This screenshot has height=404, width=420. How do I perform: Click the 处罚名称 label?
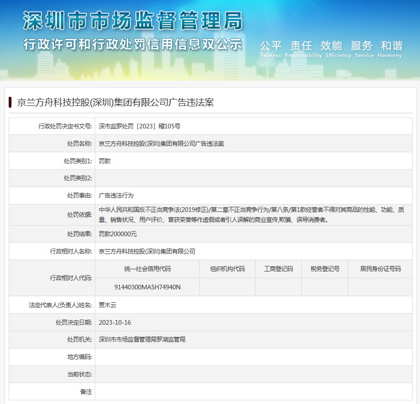click(x=80, y=144)
